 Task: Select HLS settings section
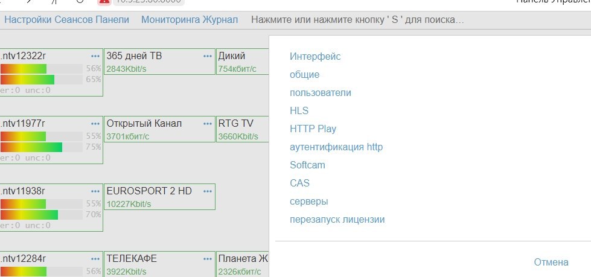[x=299, y=111]
